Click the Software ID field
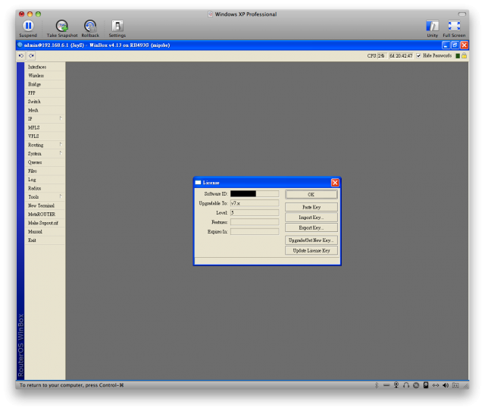 [255, 193]
